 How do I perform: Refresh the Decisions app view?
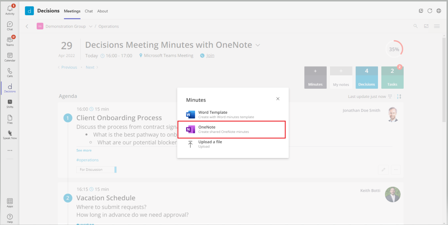point(430,11)
